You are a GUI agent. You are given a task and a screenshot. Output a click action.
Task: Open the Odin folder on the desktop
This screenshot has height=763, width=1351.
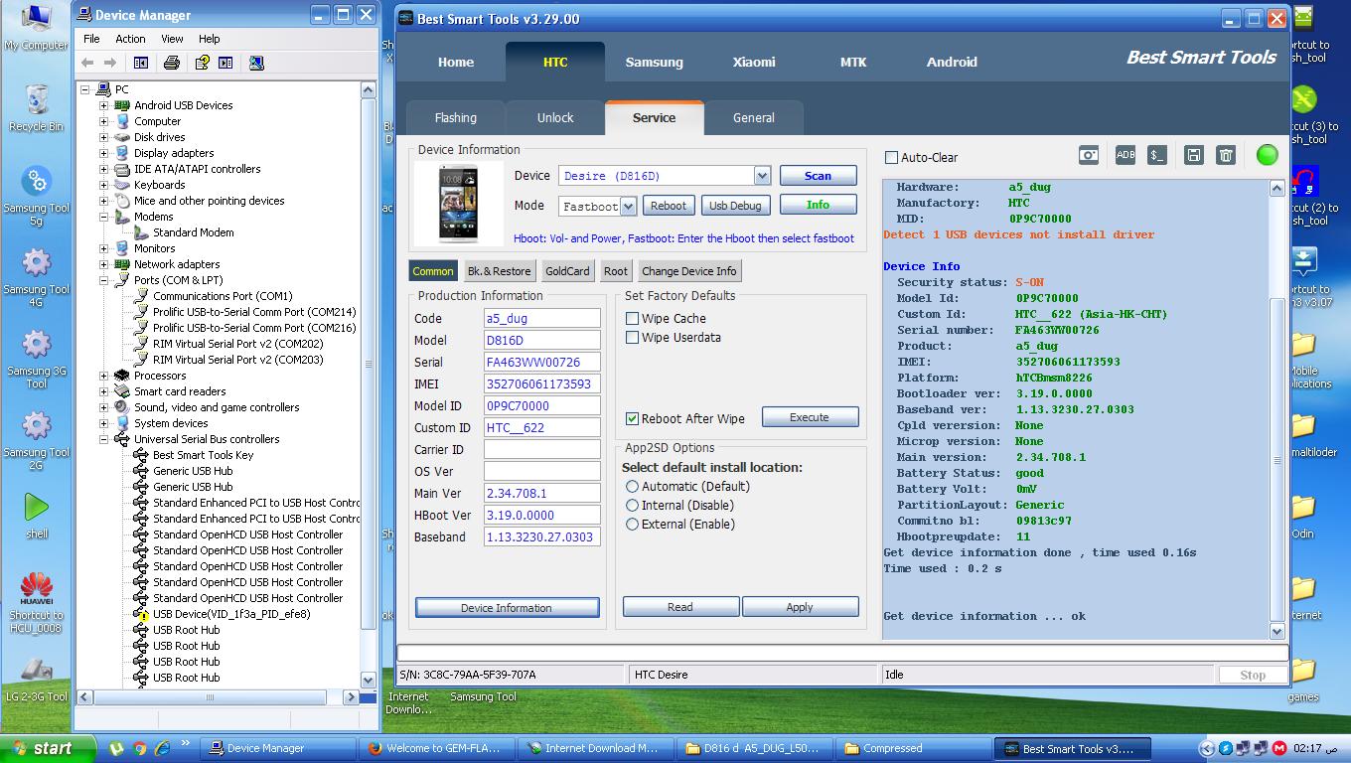[x=1302, y=515]
